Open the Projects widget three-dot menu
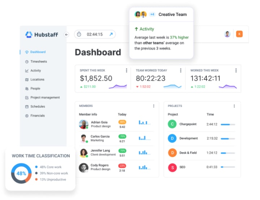Screen dimensions: 260x200 point(234,106)
